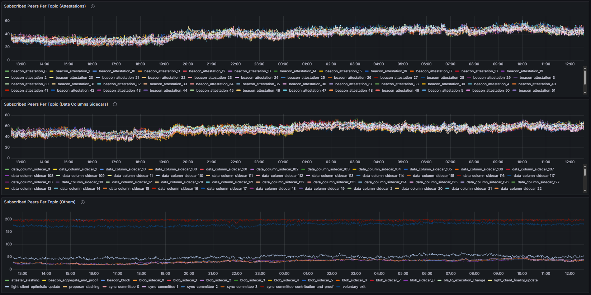Click the beacon_attestation_51 legend label
This screenshot has width=591, height=295.
(x=537, y=91)
